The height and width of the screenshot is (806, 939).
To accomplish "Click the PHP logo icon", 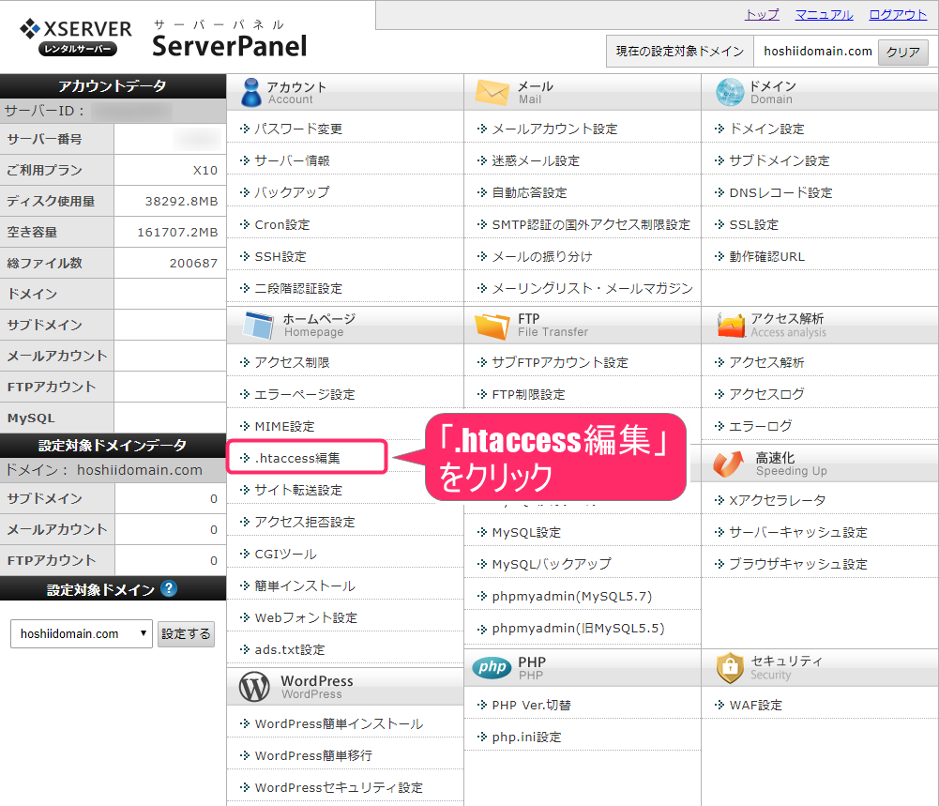I will 492,667.
